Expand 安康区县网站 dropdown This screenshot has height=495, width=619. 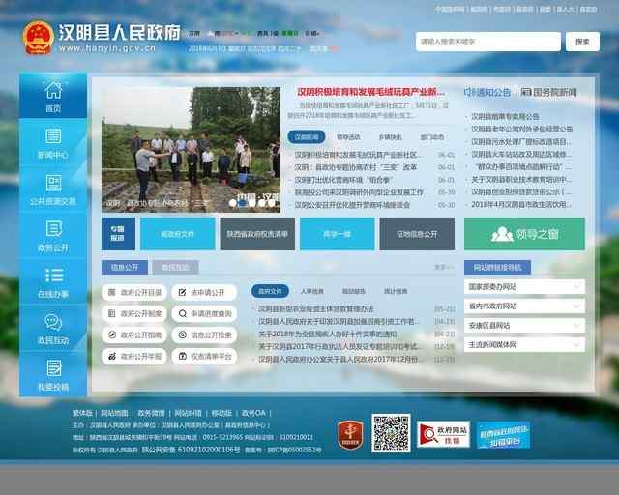(524, 325)
